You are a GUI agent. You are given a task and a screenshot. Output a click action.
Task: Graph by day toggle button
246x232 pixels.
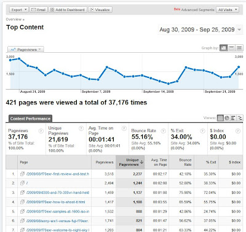223,48
